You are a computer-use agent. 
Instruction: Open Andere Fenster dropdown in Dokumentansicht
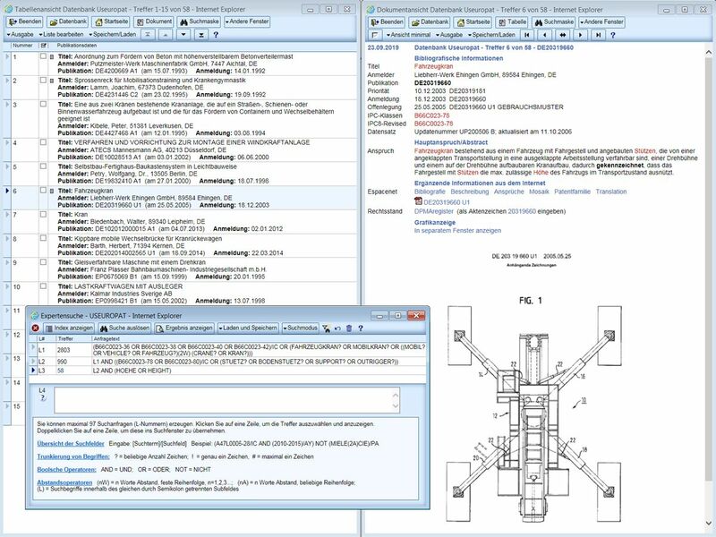point(601,21)
